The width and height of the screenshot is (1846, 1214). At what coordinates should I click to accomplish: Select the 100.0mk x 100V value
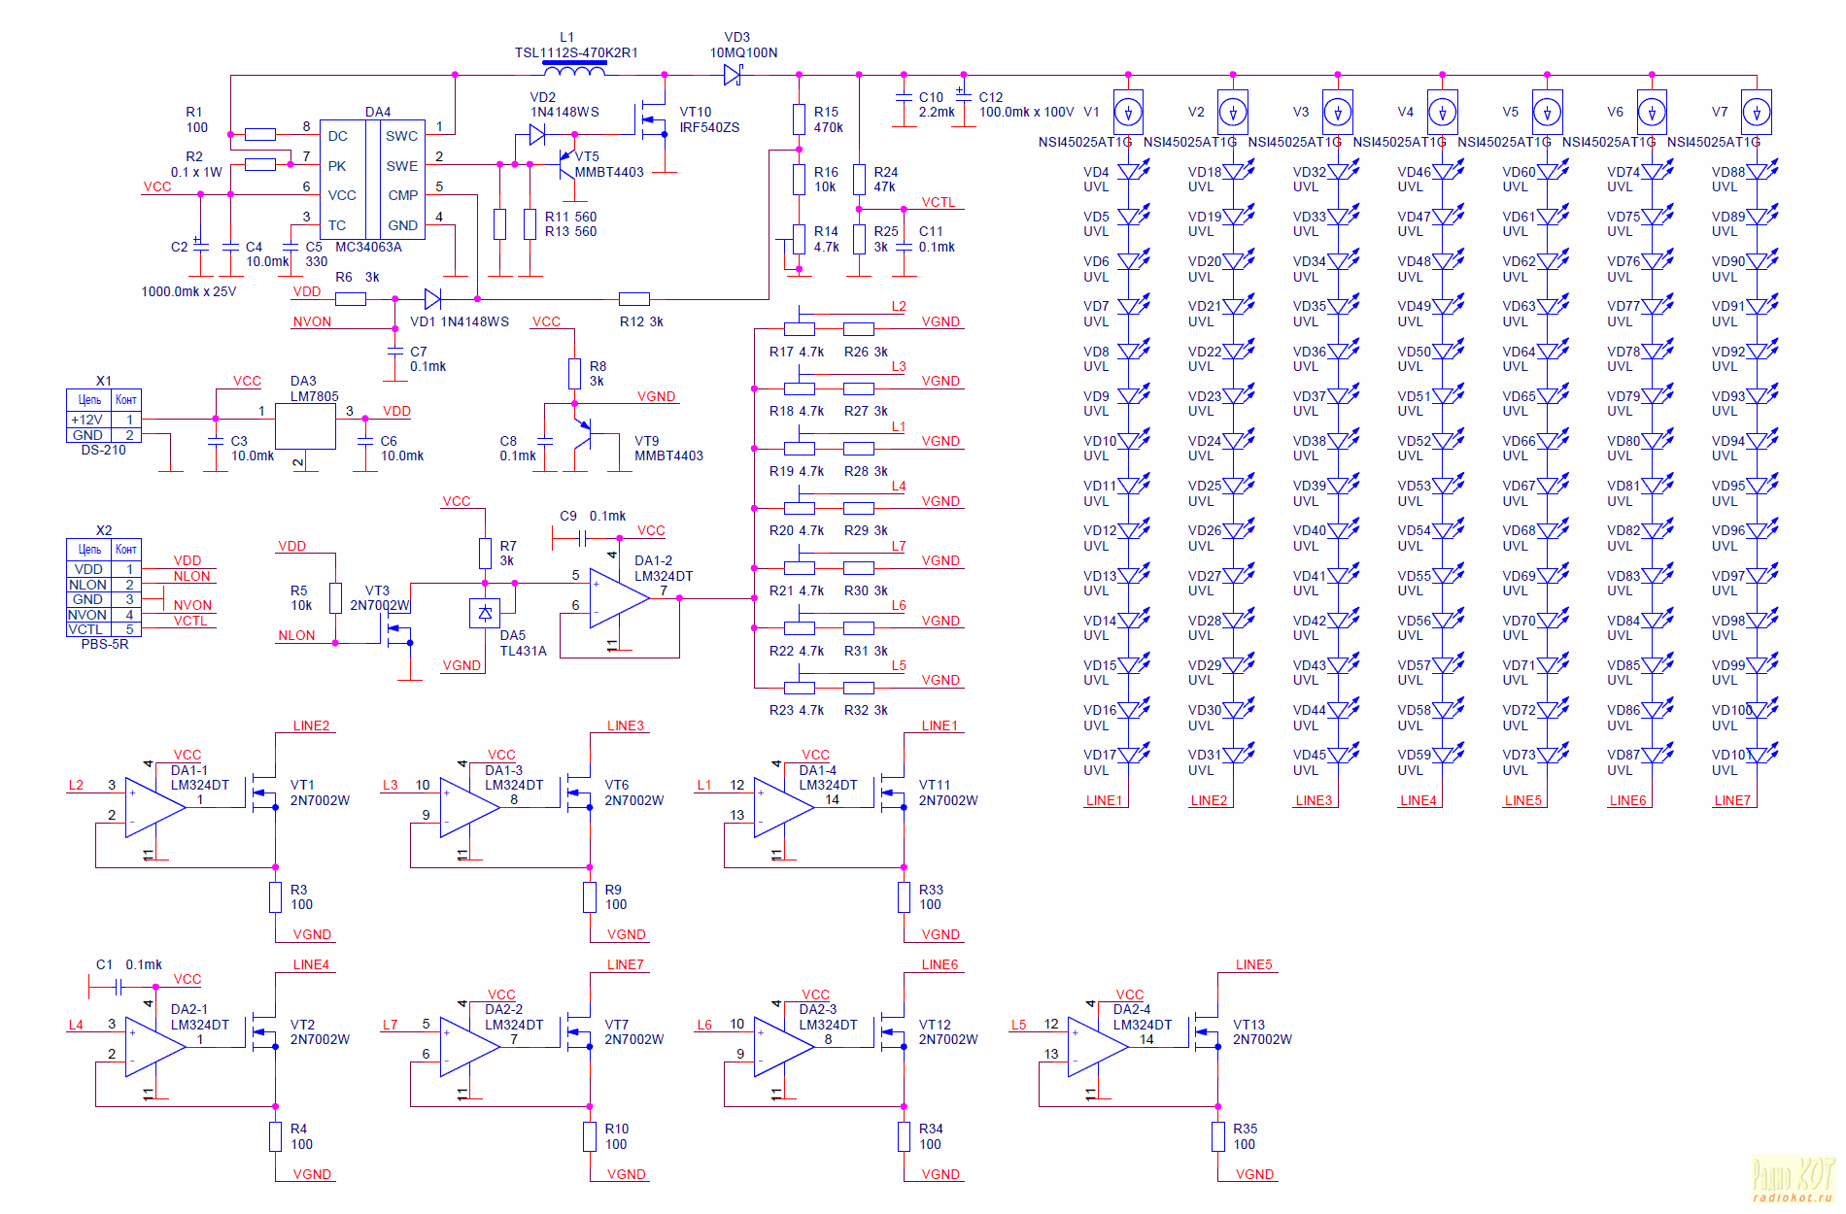click(x=1026, y=112)
